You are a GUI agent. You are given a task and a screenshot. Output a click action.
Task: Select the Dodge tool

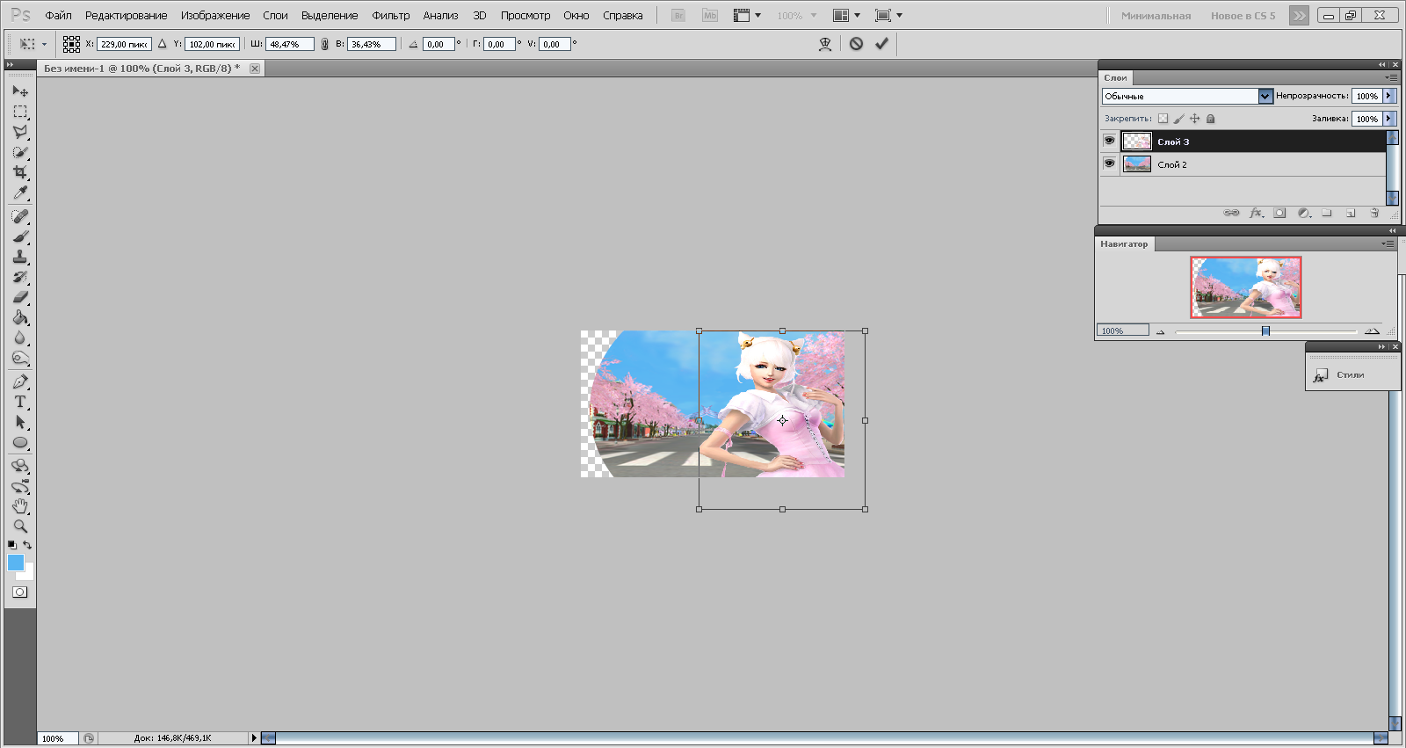click(x=20, y=358)
